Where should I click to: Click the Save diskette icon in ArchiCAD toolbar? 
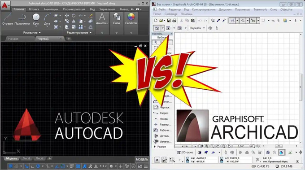coord(169,21)
